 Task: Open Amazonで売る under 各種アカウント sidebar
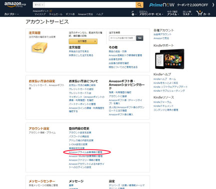[x=161, y=38]
